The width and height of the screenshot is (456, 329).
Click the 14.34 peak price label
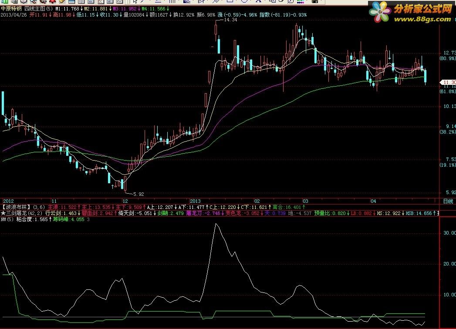pyautogui.click(x=231, y=20)
